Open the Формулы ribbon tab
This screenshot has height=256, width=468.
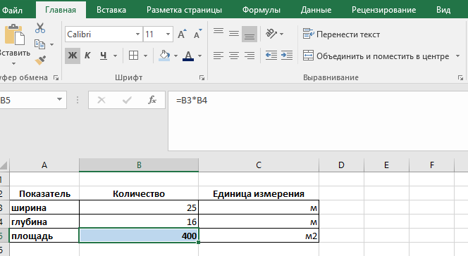coord(261,10)
